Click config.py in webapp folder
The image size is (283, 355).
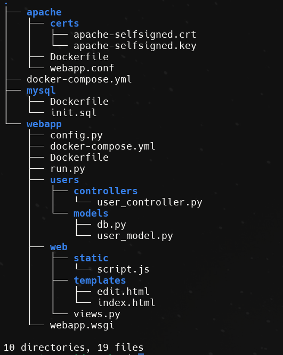click(76, 135)
